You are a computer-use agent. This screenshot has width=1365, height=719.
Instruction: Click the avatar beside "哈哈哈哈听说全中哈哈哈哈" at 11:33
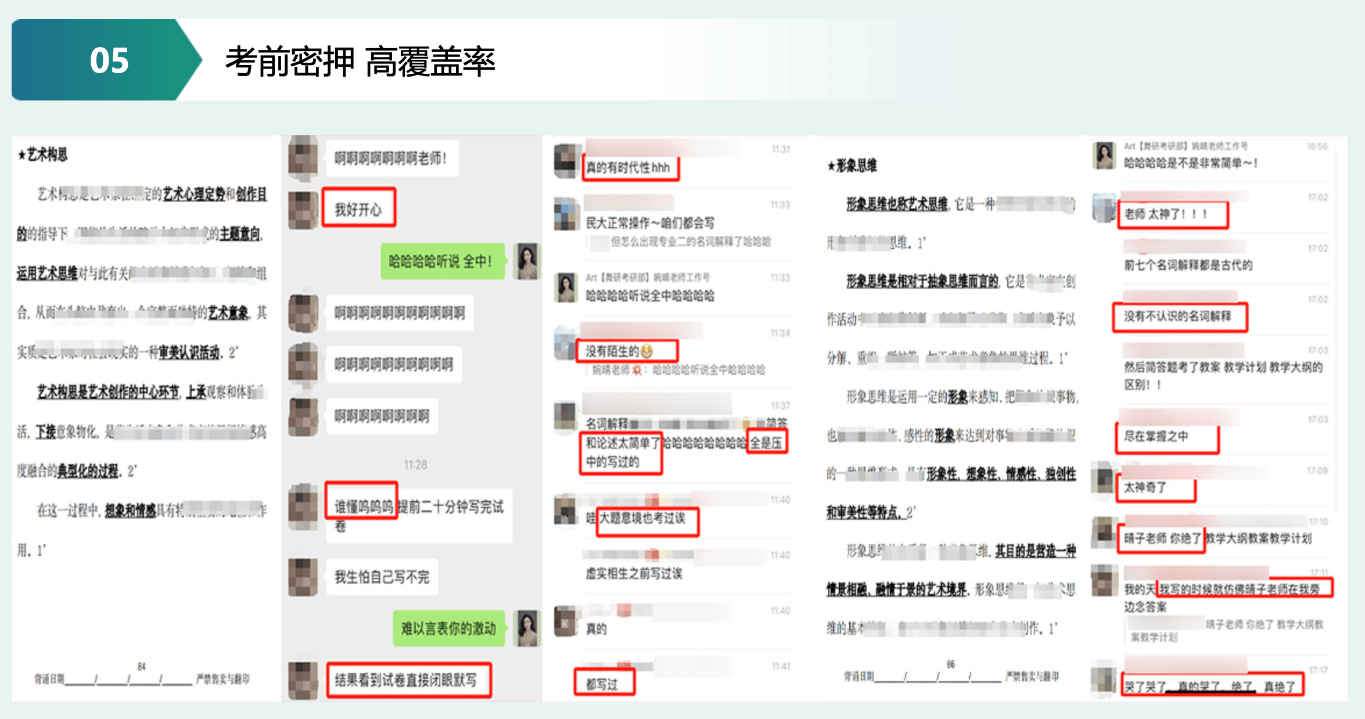pos(566,287)
